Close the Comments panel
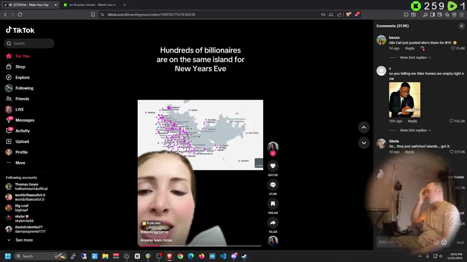Screen dimensions: 467x262 (462, 26)
